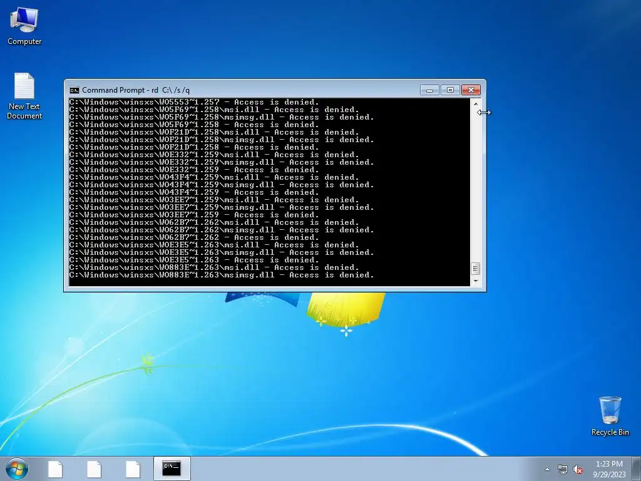Click the WO3EE7~1.259\msimsg.dll output line
The width and height of the screenshot is (641, 481).
(x=222, y=207)
